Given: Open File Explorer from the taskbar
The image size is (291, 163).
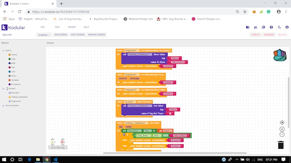Looking at the screenshot, I should click(x=38, y=159).
